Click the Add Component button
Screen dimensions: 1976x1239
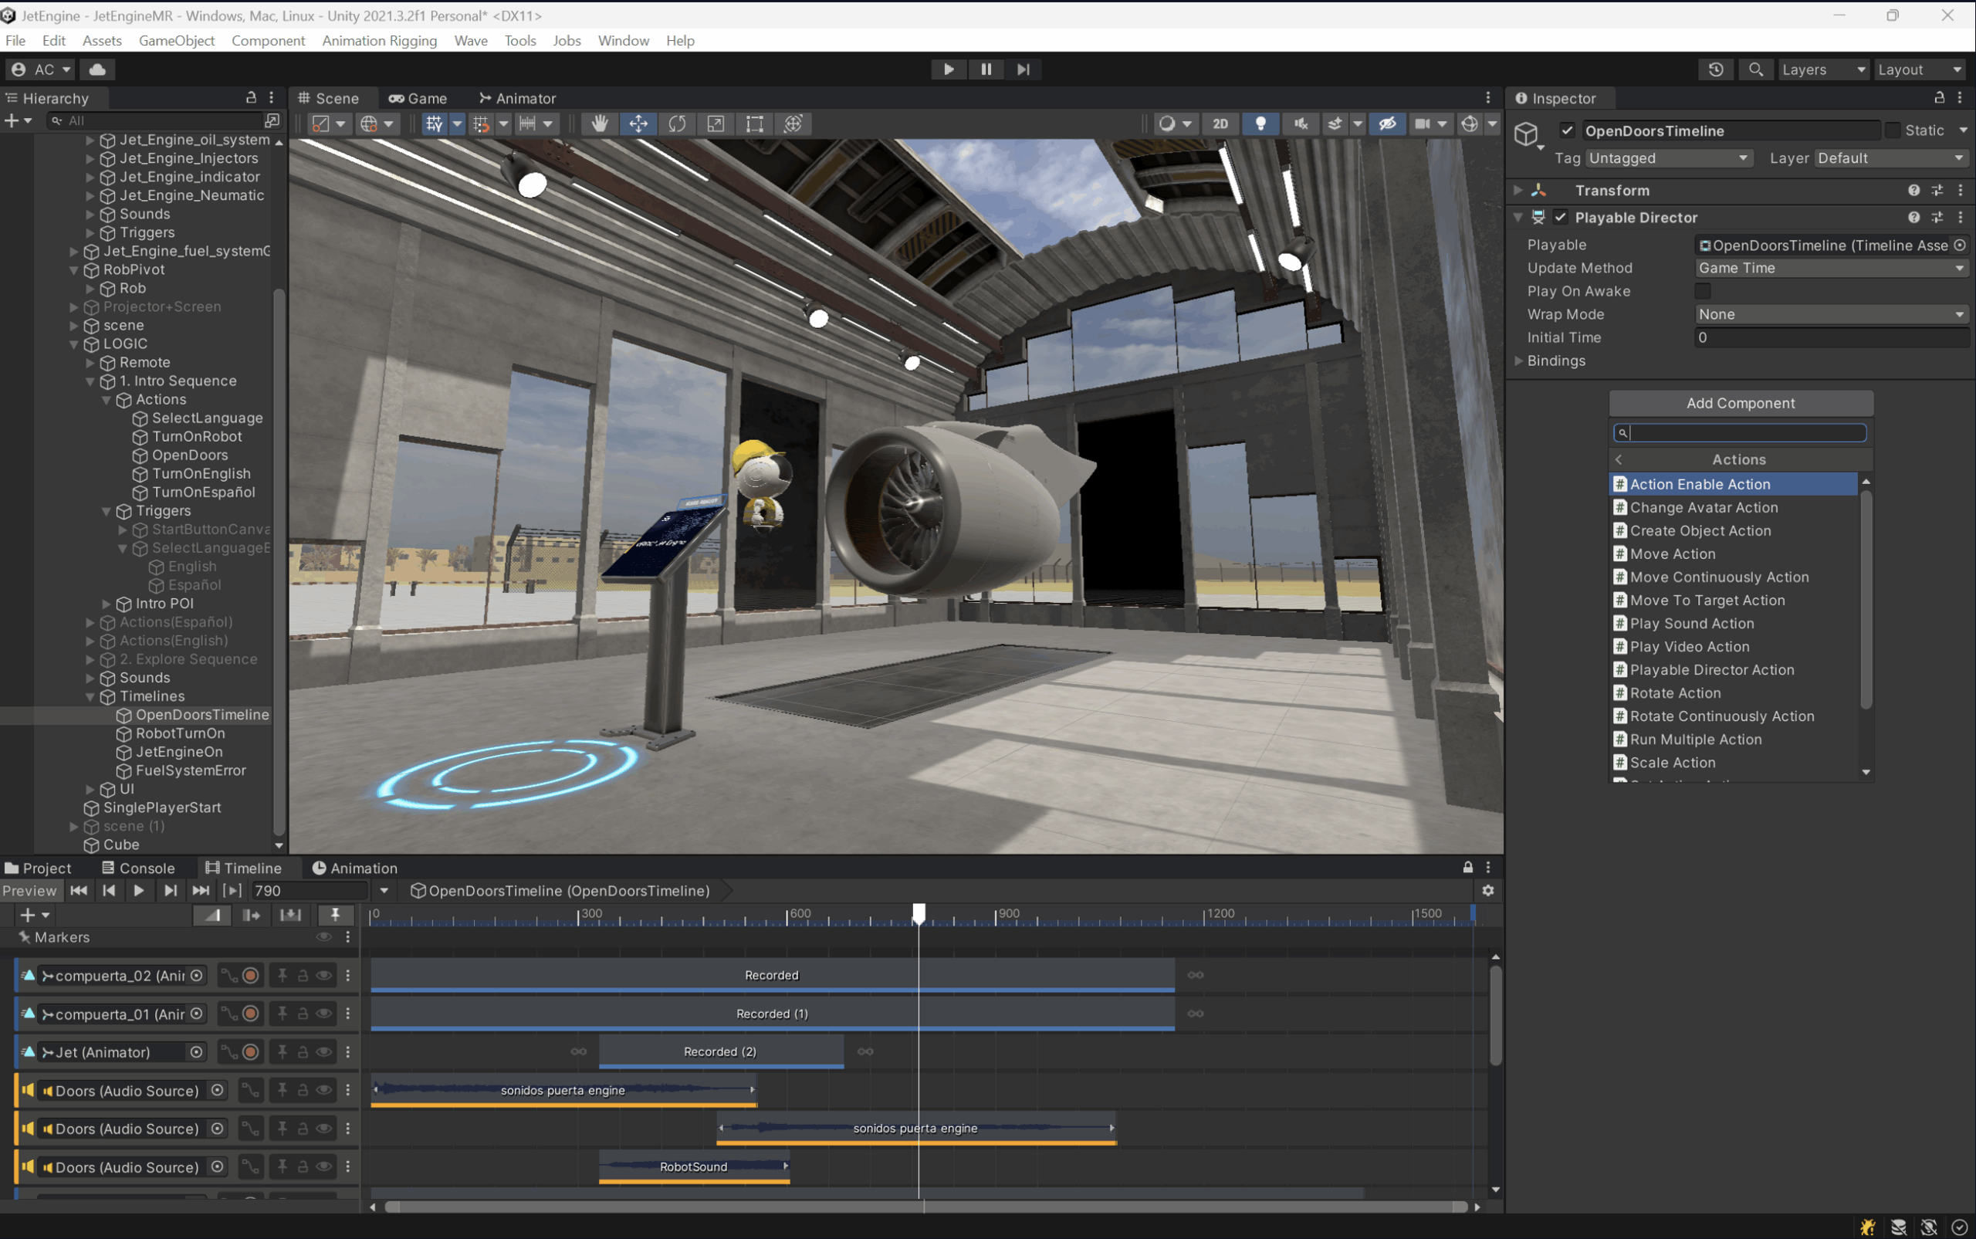[x=1740, y=403]
